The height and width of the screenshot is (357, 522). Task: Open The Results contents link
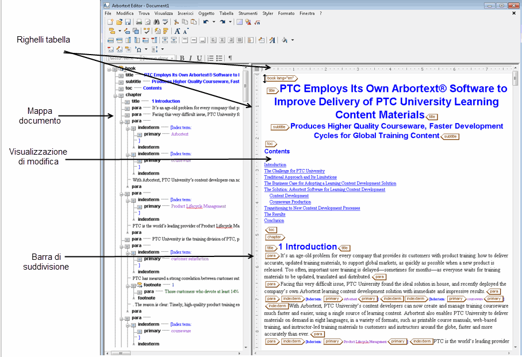(275, 214)
